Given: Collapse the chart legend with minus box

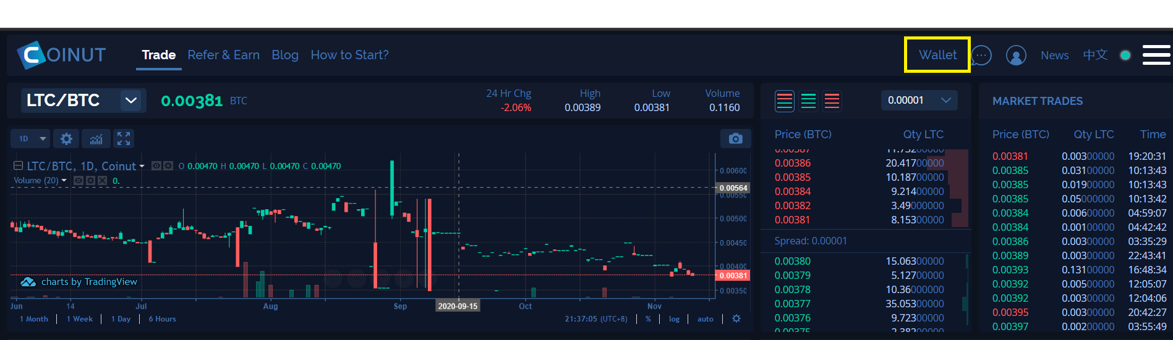Looking at the screenshot, I should (19, 165).
